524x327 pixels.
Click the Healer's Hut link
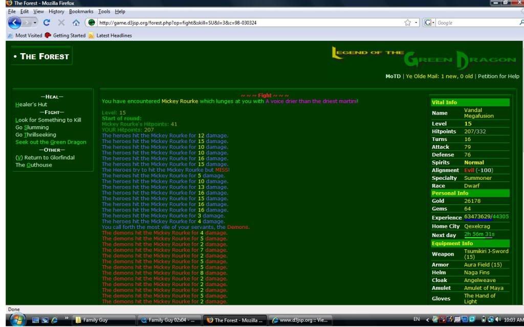pos(31,105)
